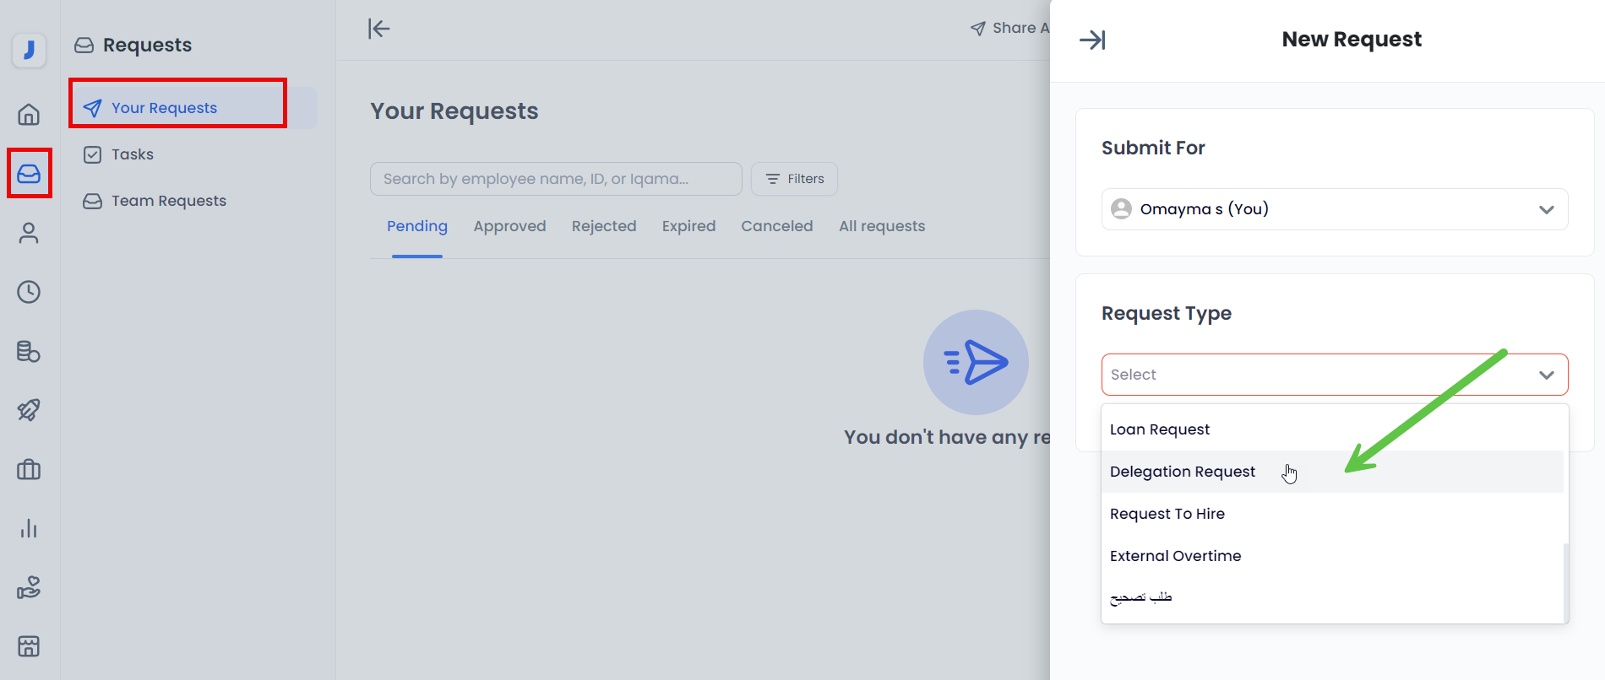This screenshot has height=680, width=1605.
Task: Go to Tasks in Requests menu
Action: click(133, 154)
